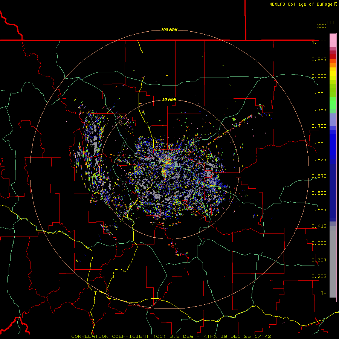Screen dimensions: 339x339
Task: Click the 0.893 legend value
Action: coord(319,76)
